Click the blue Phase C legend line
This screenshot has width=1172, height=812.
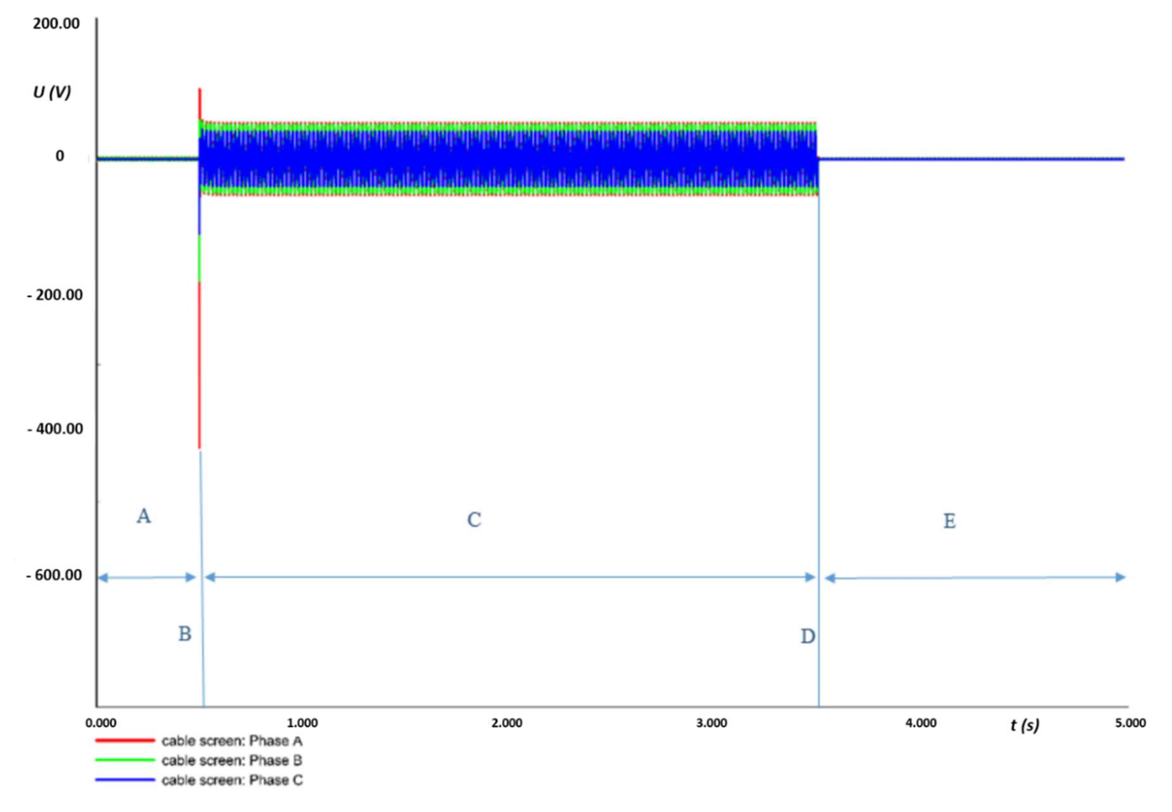tap(125, 780)
